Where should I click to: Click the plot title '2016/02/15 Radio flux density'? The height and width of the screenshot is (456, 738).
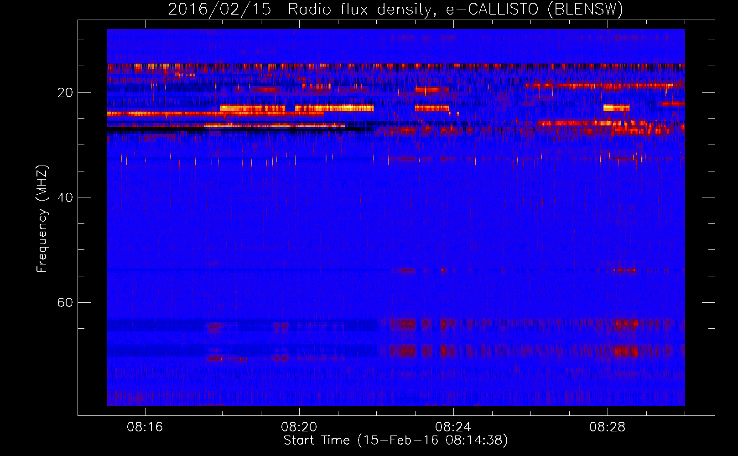coord(395,9)
